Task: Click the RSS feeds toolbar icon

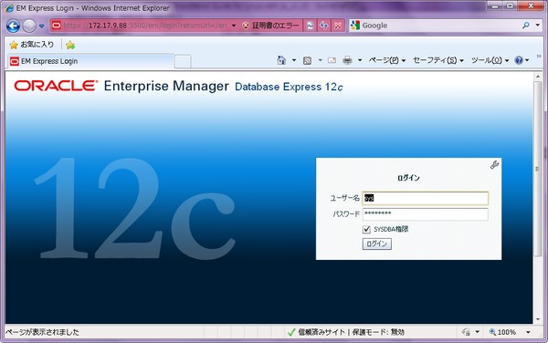Action: 307,60
